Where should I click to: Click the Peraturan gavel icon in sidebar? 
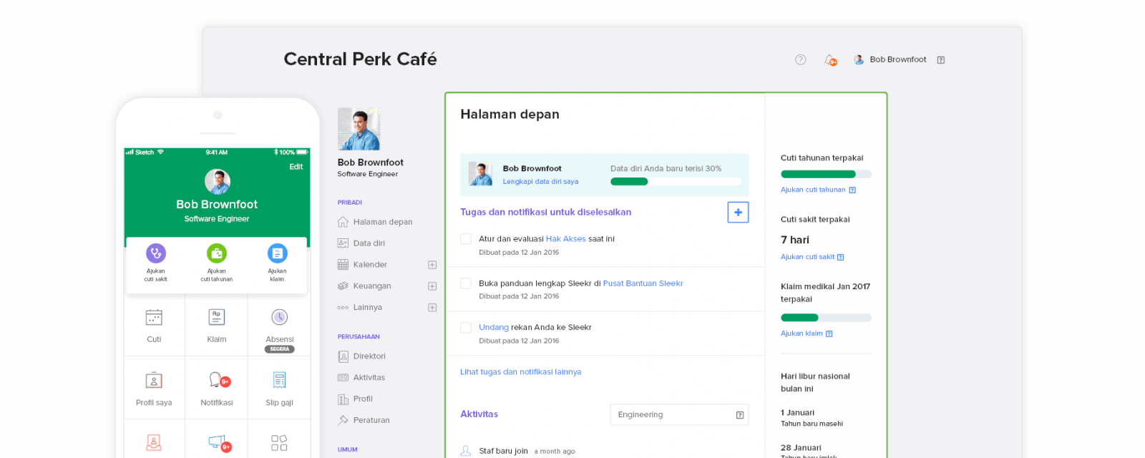343,421
